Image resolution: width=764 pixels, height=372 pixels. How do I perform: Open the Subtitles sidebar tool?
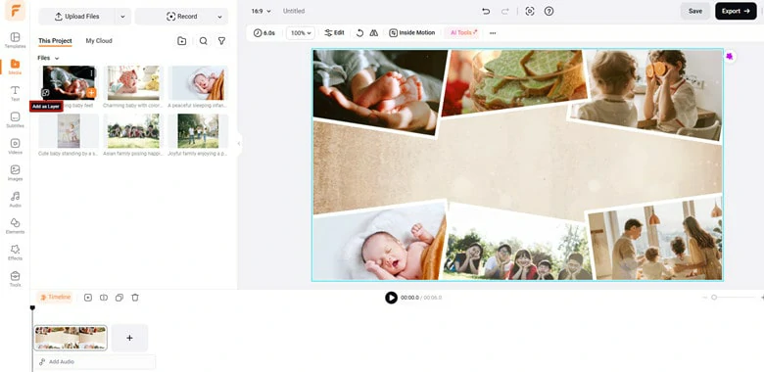click(15, 119)
